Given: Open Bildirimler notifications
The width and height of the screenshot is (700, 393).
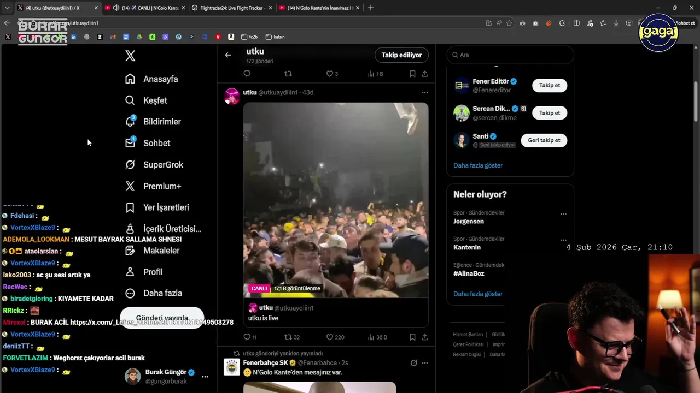Looking at the screenshot, I should pyautogui.click(x=153, y=122).
